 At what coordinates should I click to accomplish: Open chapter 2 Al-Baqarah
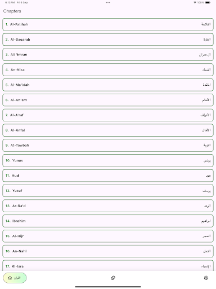coord(108,40)
